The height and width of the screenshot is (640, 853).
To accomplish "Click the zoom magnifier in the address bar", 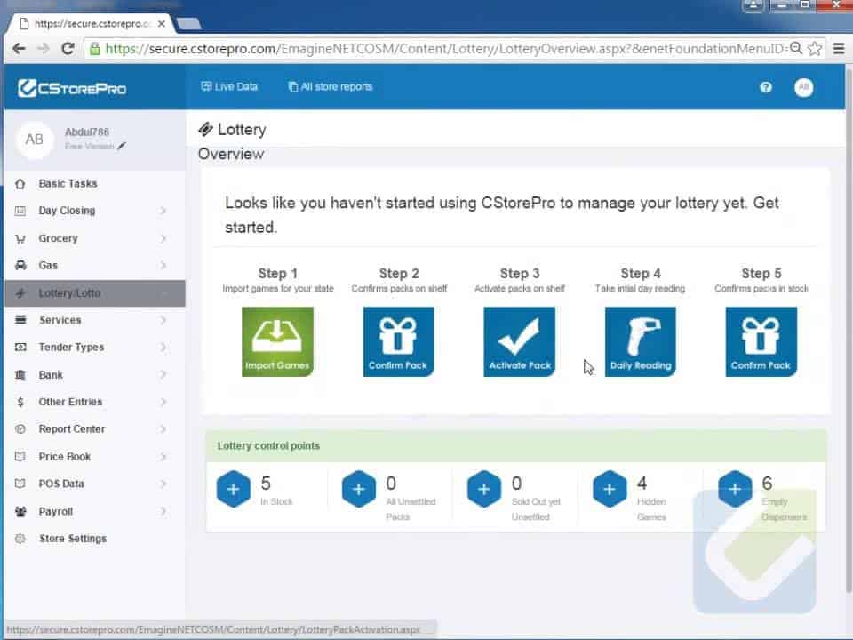I will 796,48.
